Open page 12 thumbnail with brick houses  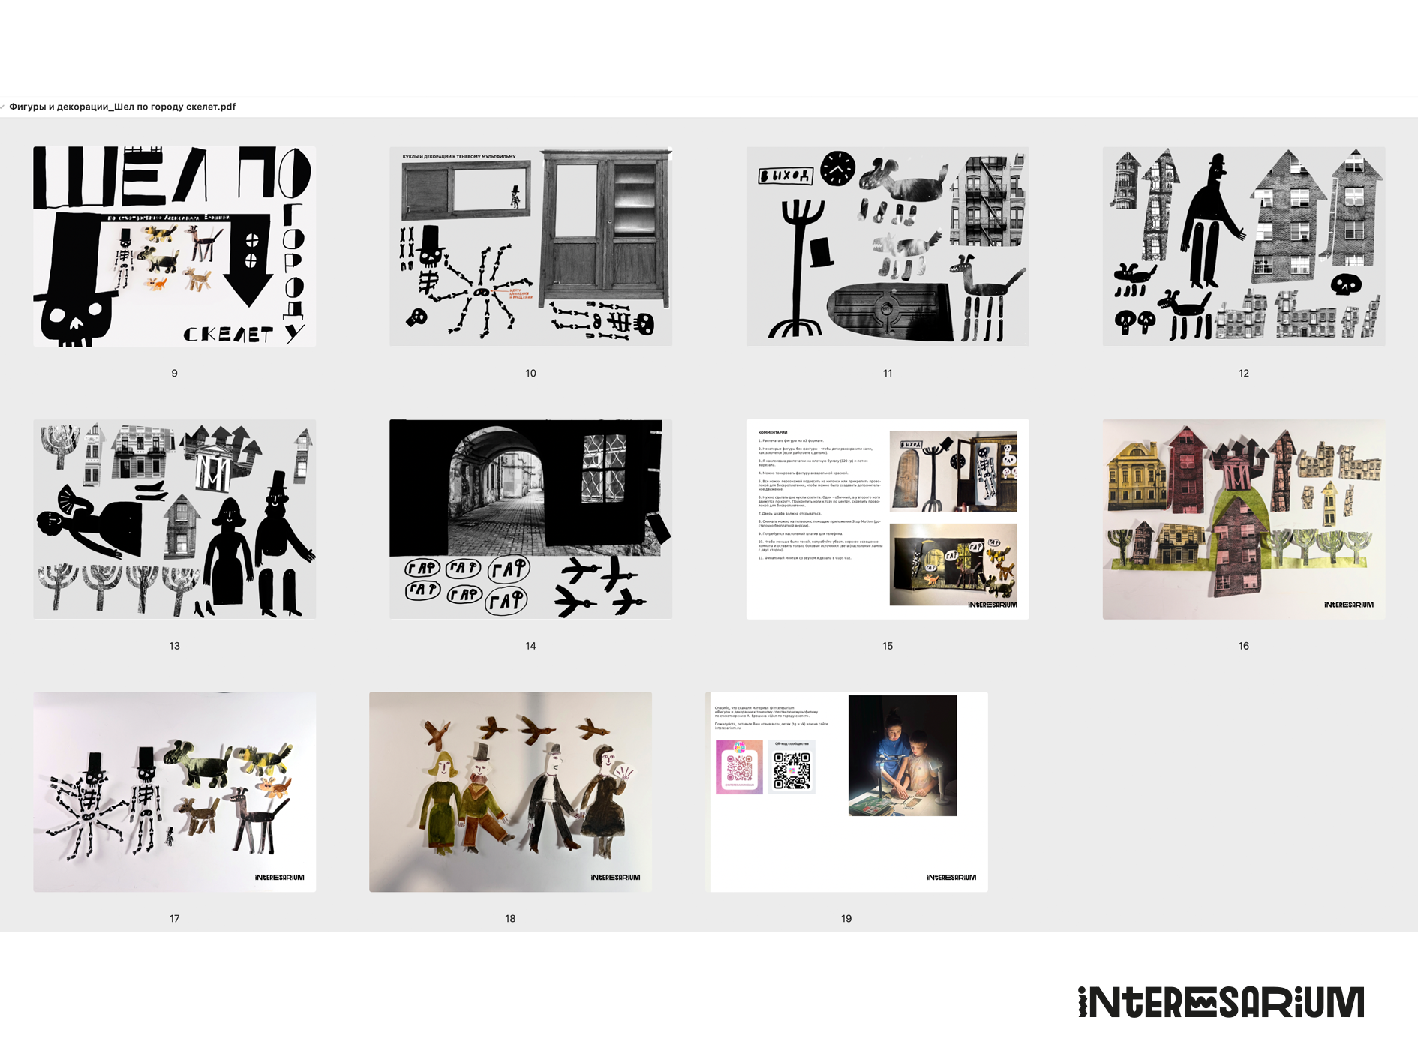tap(1243, 246)
